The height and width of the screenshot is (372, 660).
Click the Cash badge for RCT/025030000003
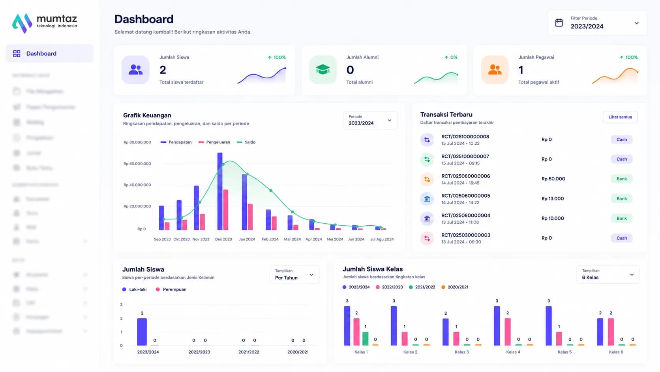[x=621, y=238]
